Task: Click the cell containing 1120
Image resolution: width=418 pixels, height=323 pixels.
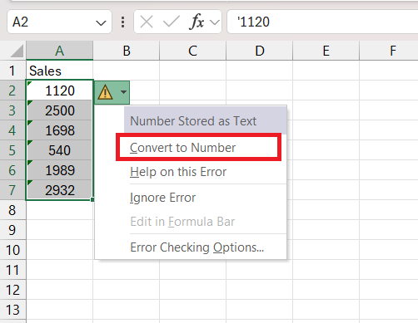Action: coord(60,91)
